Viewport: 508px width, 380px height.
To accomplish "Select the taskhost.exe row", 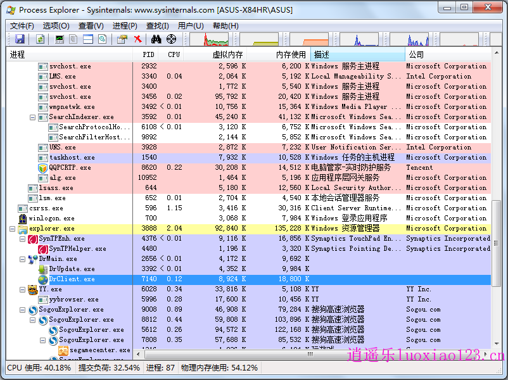I will (x=248, y=158).
